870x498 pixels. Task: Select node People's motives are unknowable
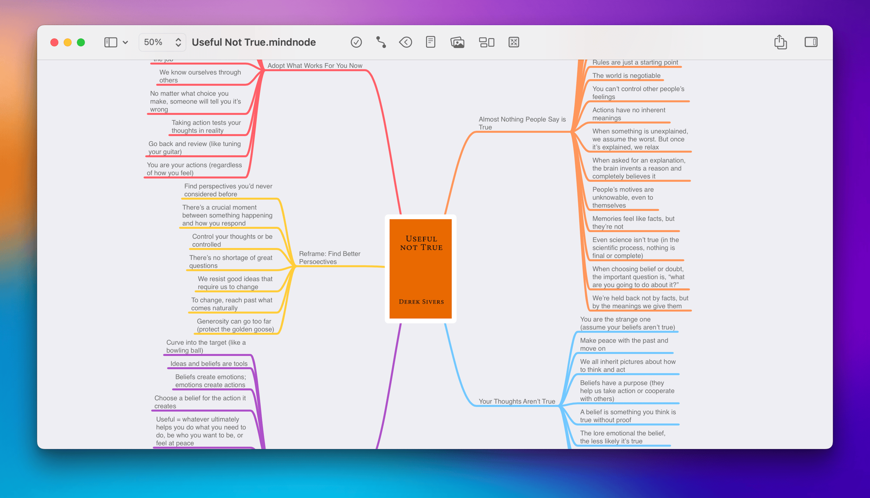click(623, 197)
